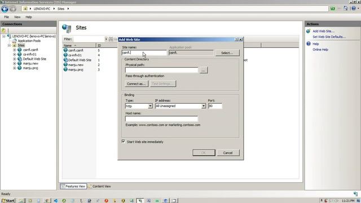Click into the Host name field

pos(162,119)
